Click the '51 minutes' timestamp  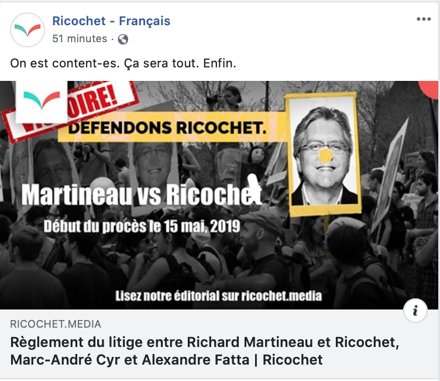(80, 39)
